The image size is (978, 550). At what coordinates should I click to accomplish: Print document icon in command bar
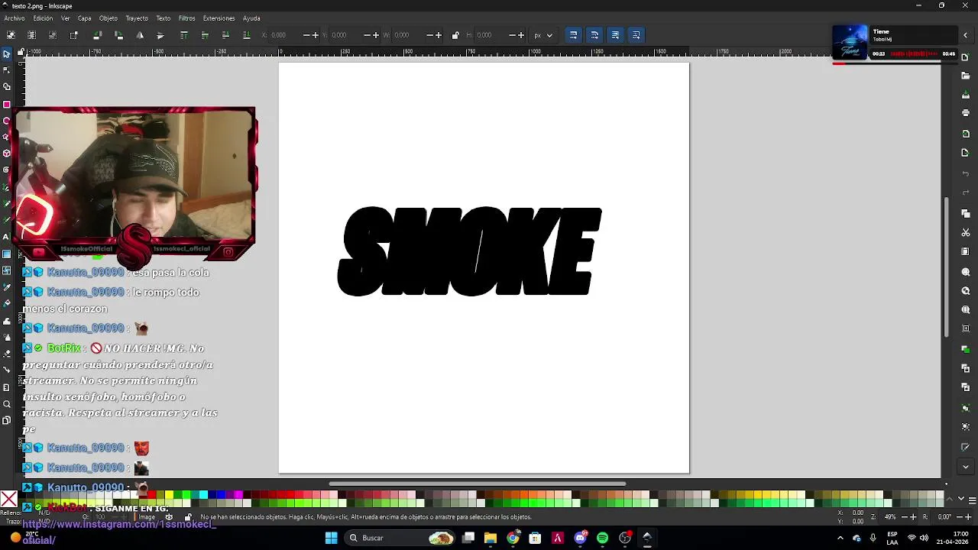pyautogui.click(x=966, y=113)
